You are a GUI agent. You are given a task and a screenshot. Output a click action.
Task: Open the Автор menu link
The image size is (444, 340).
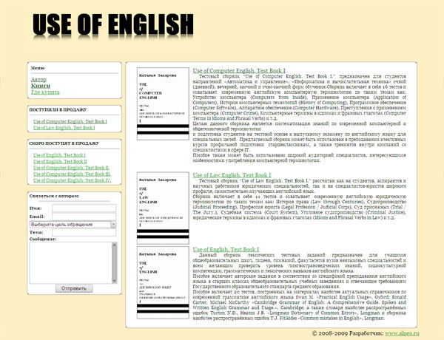pos(39,78)
